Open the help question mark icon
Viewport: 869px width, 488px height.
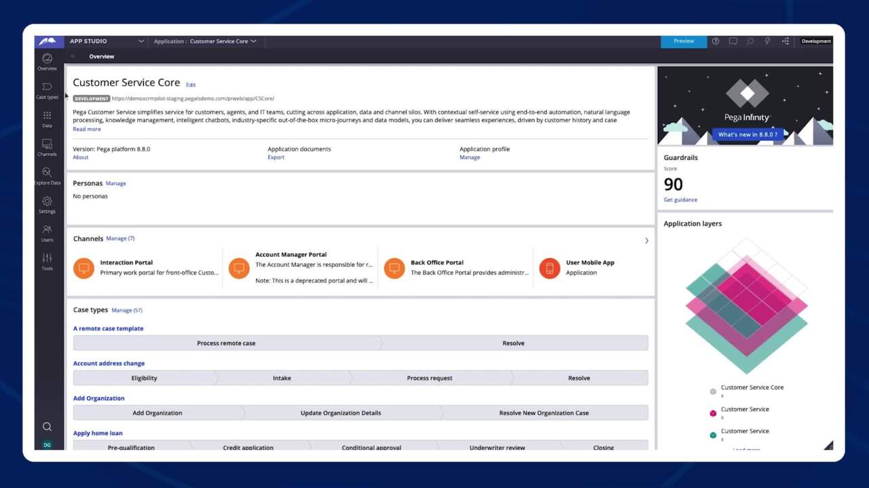(x=716, y=41)
